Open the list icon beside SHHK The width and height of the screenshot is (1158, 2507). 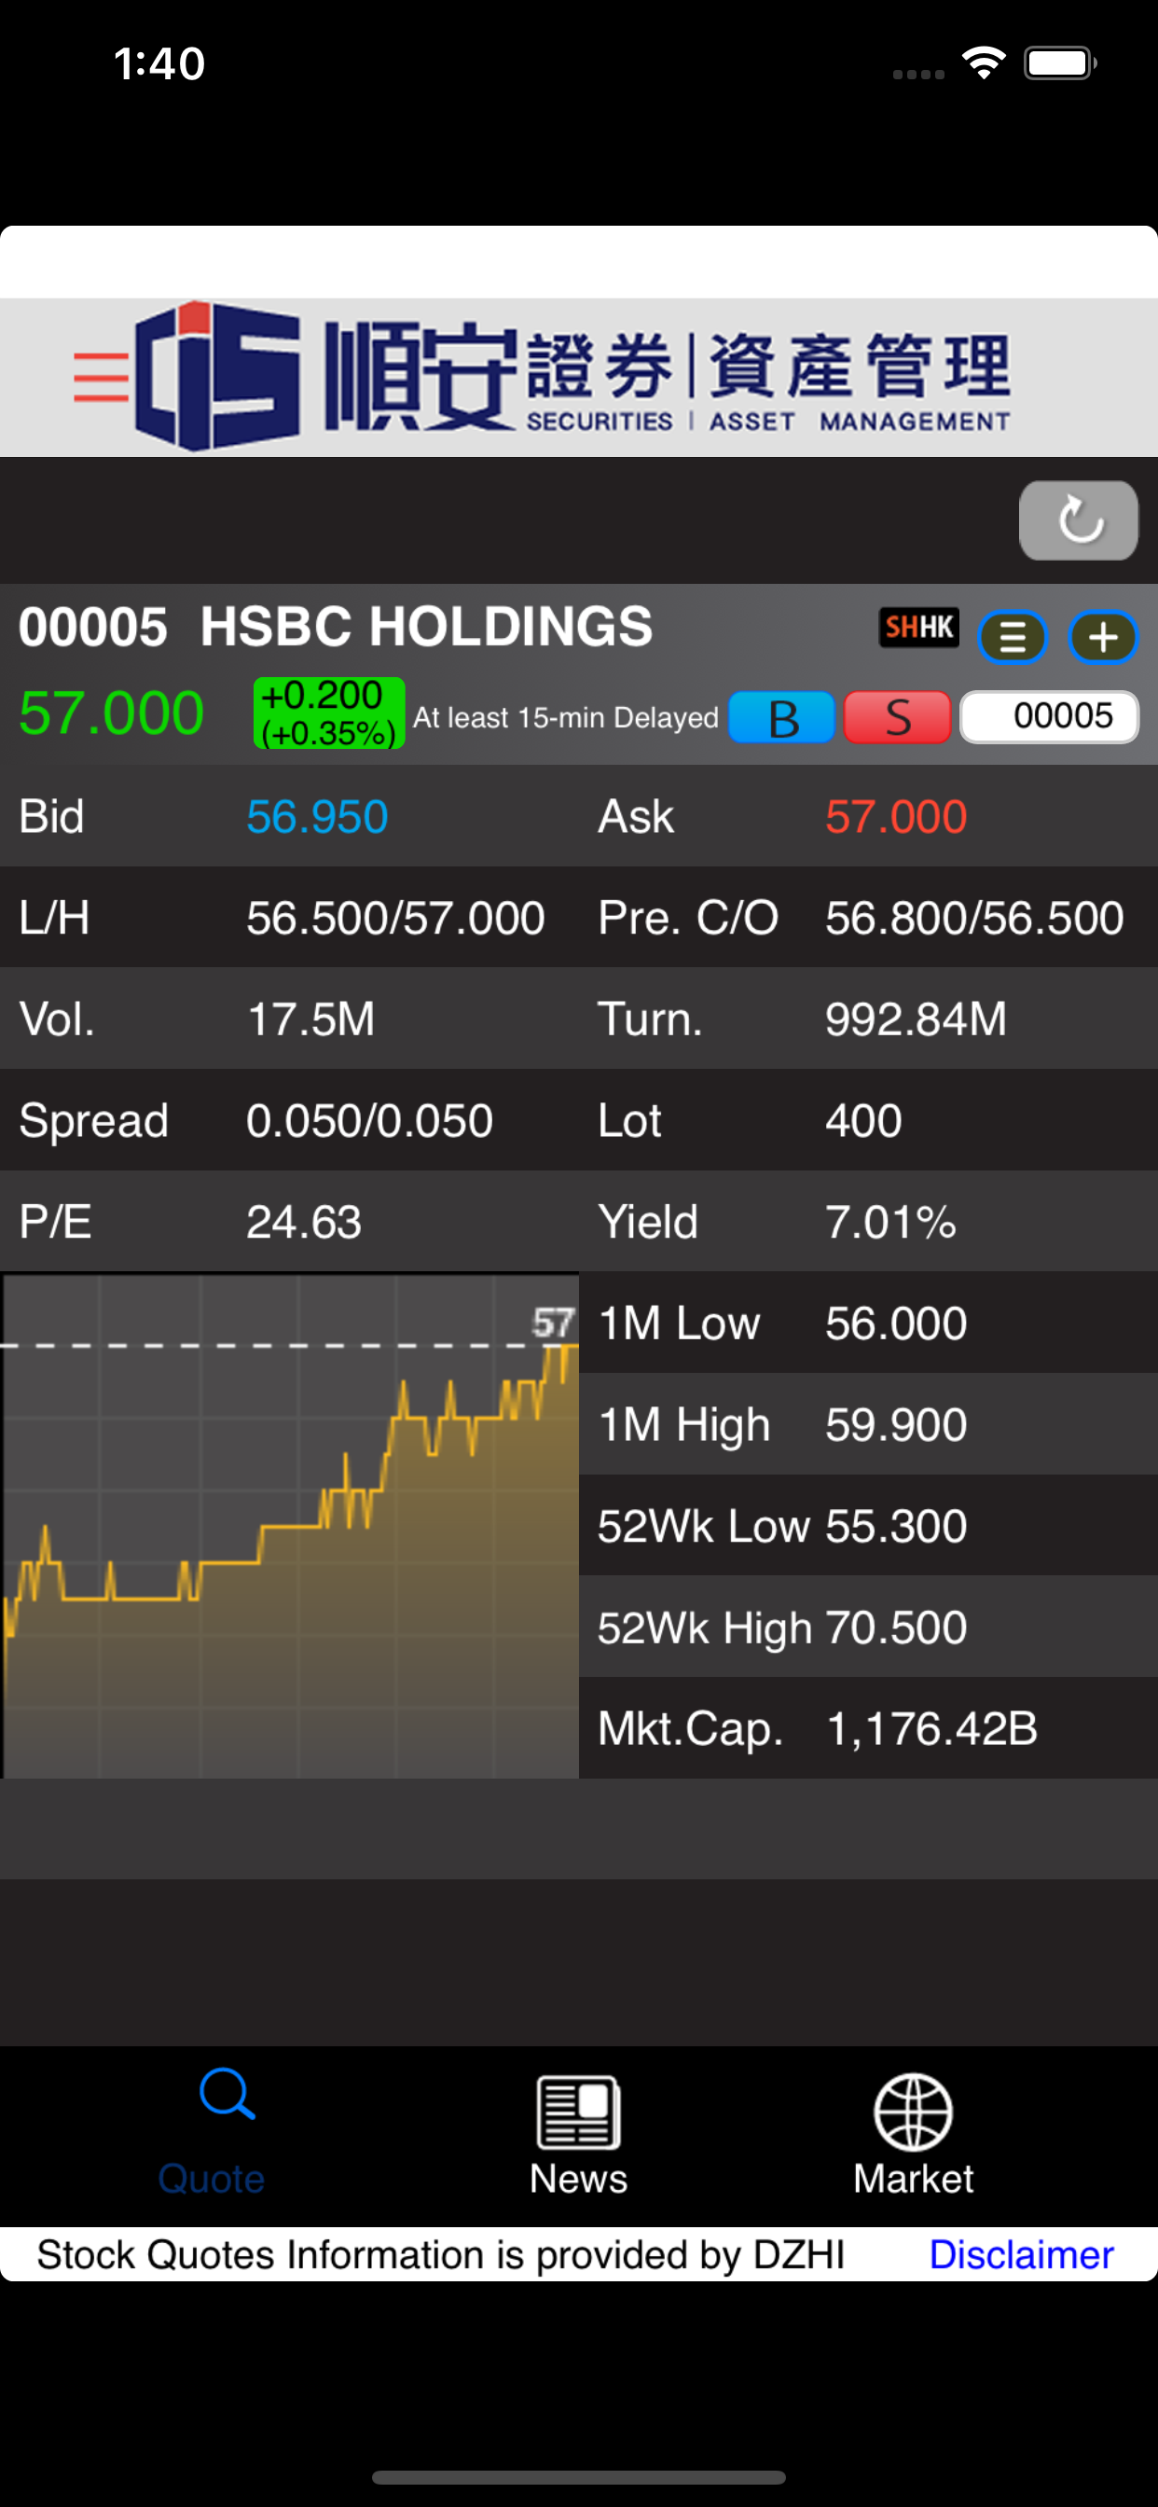pyautogui.click(x=1012, y=639)
